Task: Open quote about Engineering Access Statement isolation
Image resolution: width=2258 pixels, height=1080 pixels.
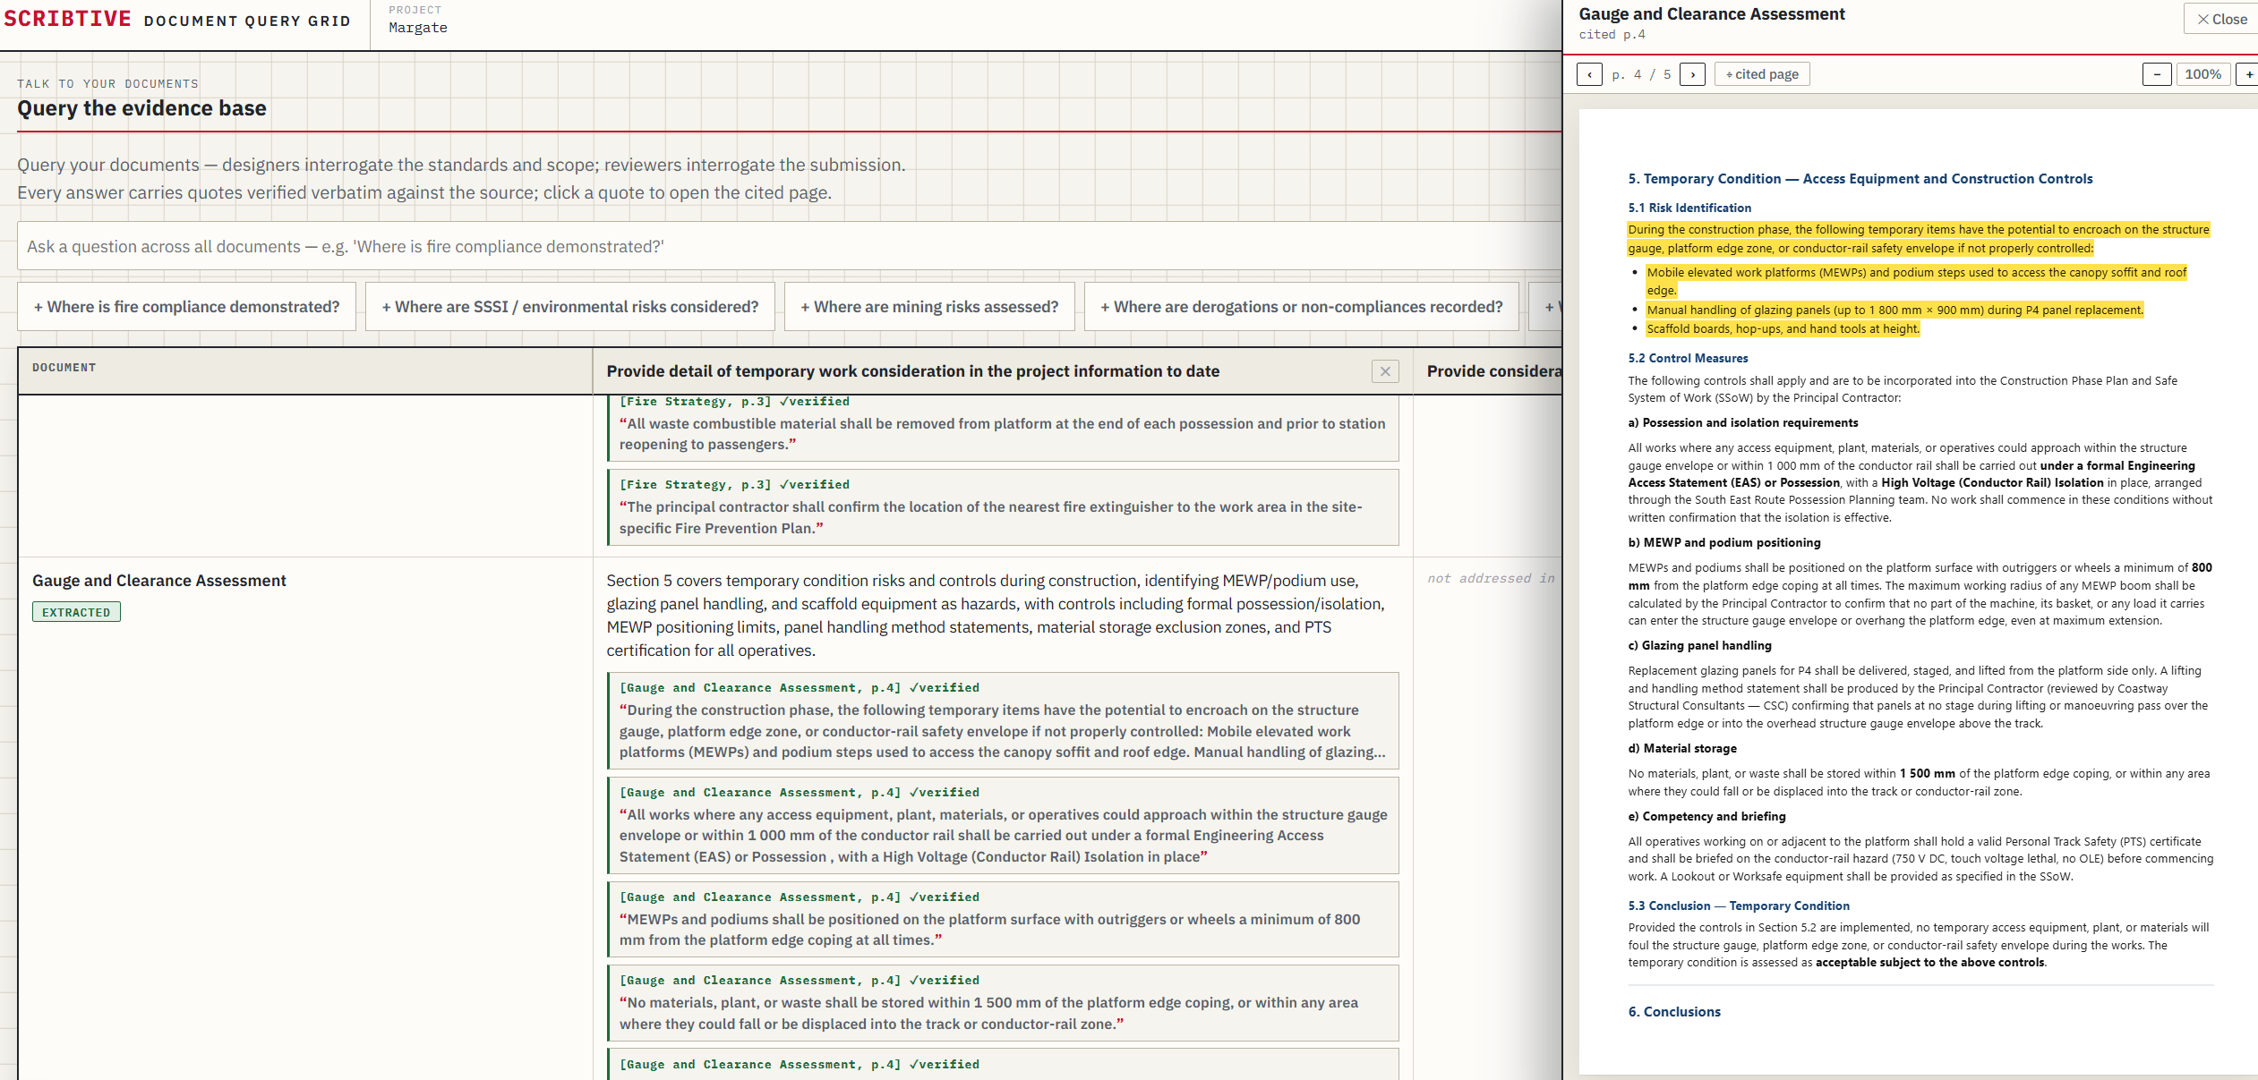Action: point(1003,826)
